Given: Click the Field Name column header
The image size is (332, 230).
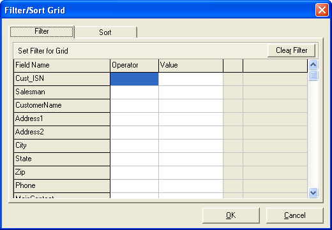Looking at the screenshot, I should pos(62,66).
